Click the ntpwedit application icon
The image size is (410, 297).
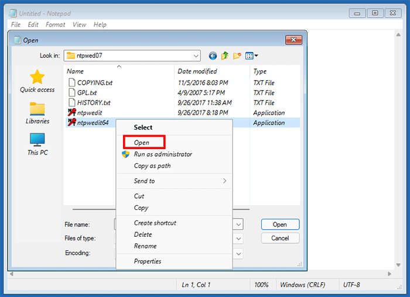tap(72, 112)
